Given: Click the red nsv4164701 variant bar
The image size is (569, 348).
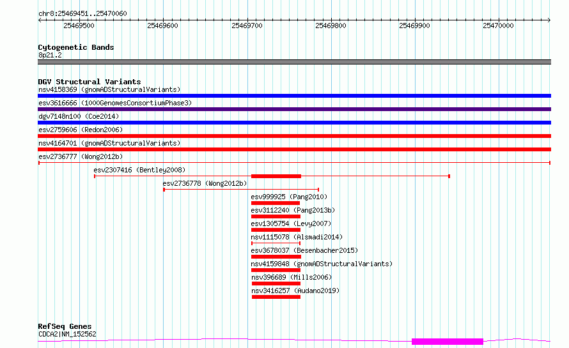Looking at the screenshot, I should (294, 149).
